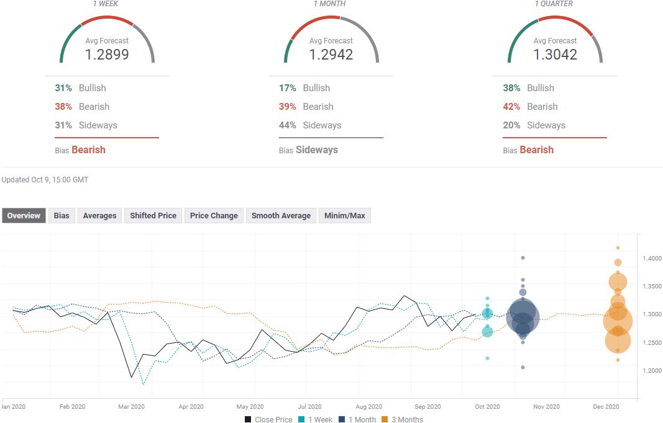Toggle 1 Month legend swatch
This screenshot has height=423, width=663.
(342, 419)
